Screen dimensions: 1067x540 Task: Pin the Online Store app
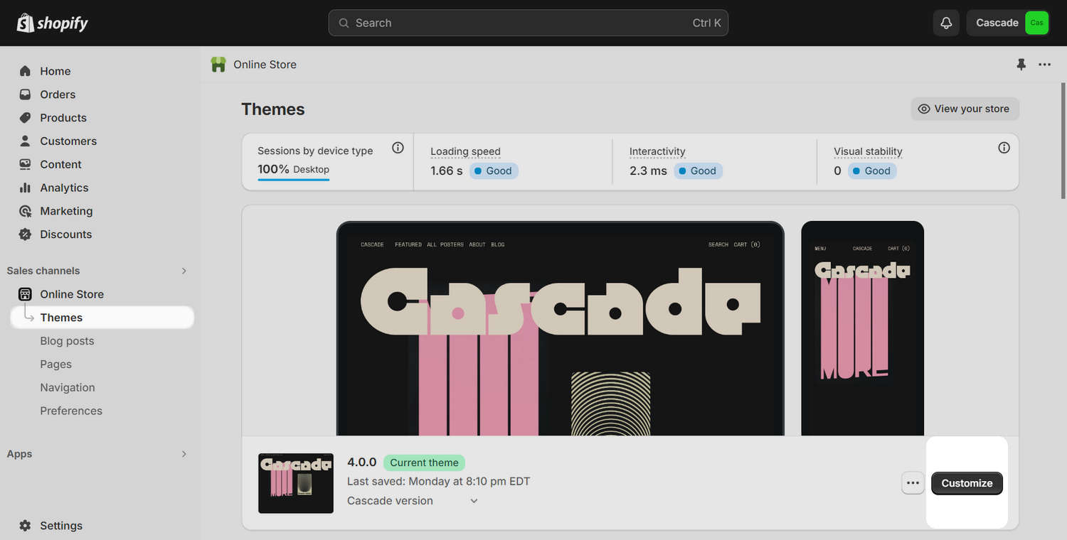[x=1021, y=65]
